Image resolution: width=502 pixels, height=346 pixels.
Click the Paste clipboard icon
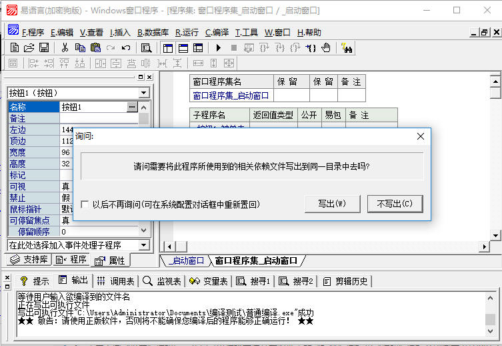tap(95, 47)
